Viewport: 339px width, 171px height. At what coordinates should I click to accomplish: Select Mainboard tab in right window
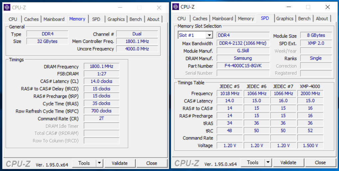pyautogui.click(x=223, y=19)
